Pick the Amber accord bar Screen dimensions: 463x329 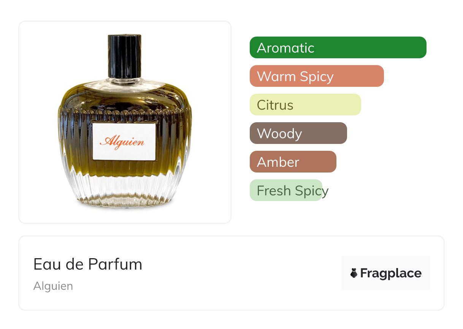point(293,162)
